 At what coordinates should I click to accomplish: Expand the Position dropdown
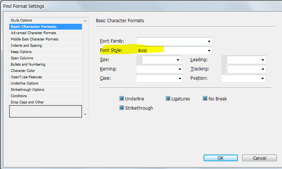point(262,79)
